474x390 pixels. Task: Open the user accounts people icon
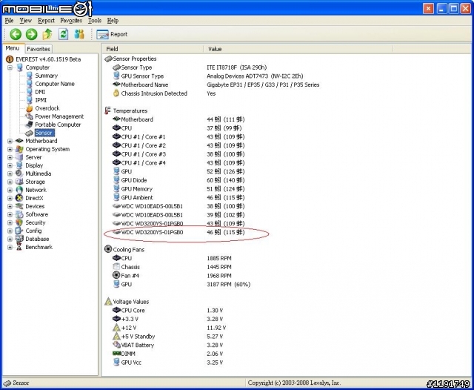coord(79,34)
